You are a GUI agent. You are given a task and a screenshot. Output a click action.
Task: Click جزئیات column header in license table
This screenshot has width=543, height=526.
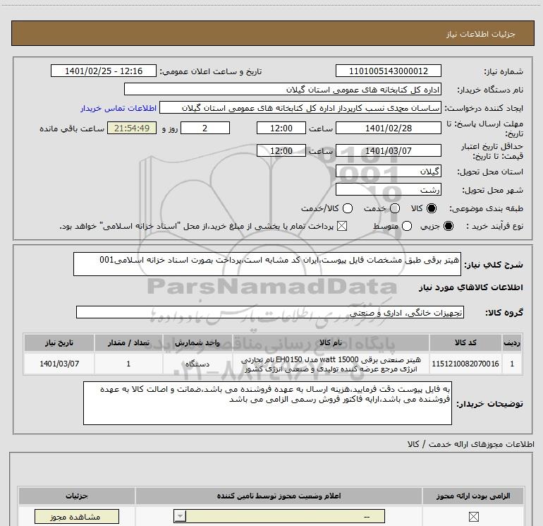click(77, 496)
